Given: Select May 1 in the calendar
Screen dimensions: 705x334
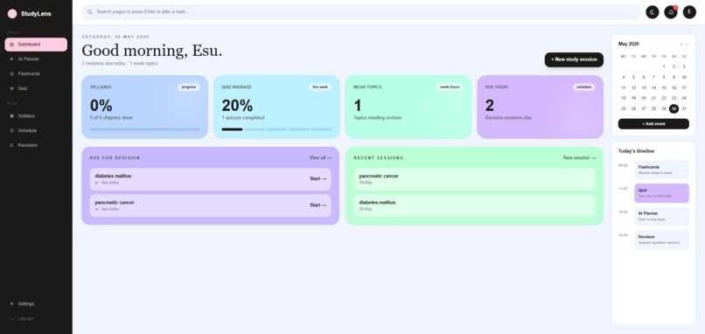Looking at the screenshot, I should (x=664, y=66).
